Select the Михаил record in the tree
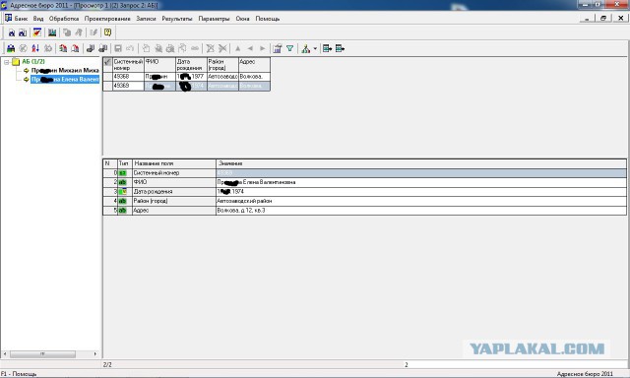630x378 pixels. [65, 70]
